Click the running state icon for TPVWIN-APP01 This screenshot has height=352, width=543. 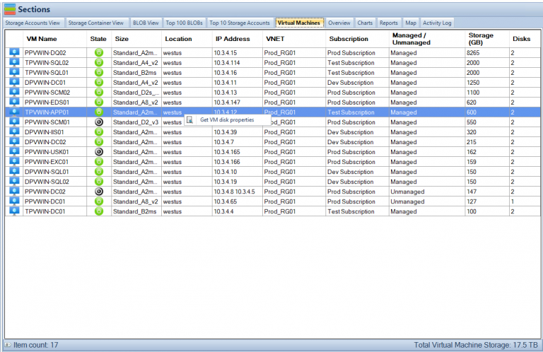(x=99, y=112)
